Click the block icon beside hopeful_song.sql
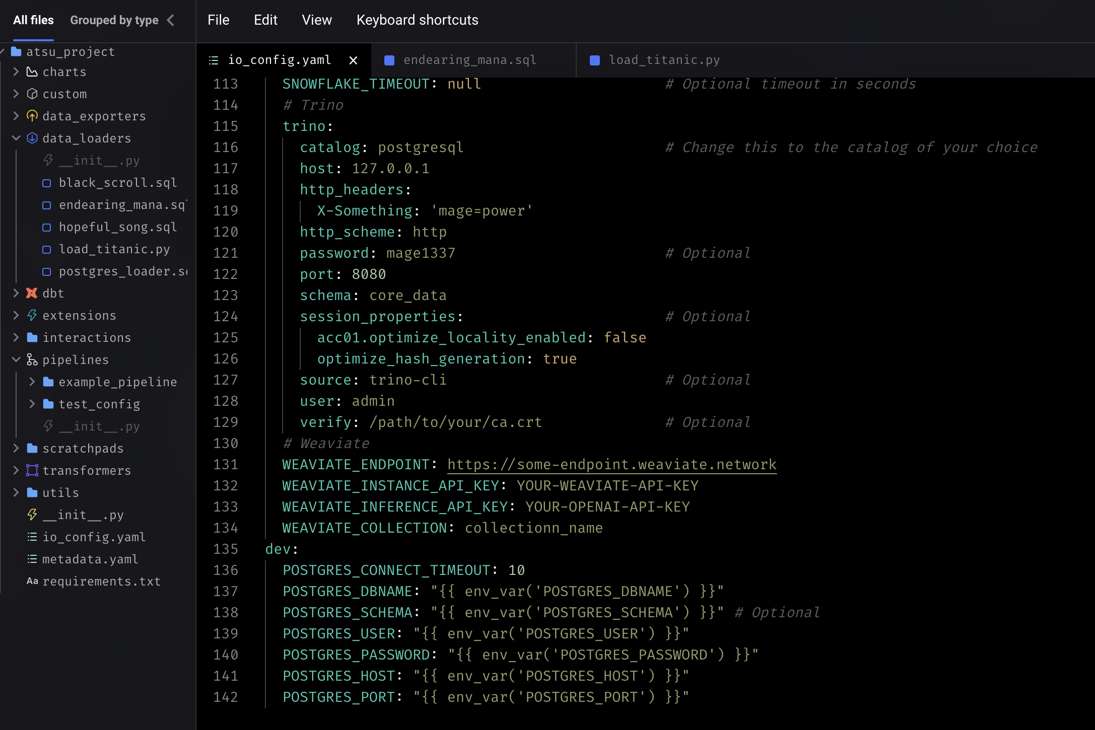The width and height of the screenshot is (1095, 730). 47,228
